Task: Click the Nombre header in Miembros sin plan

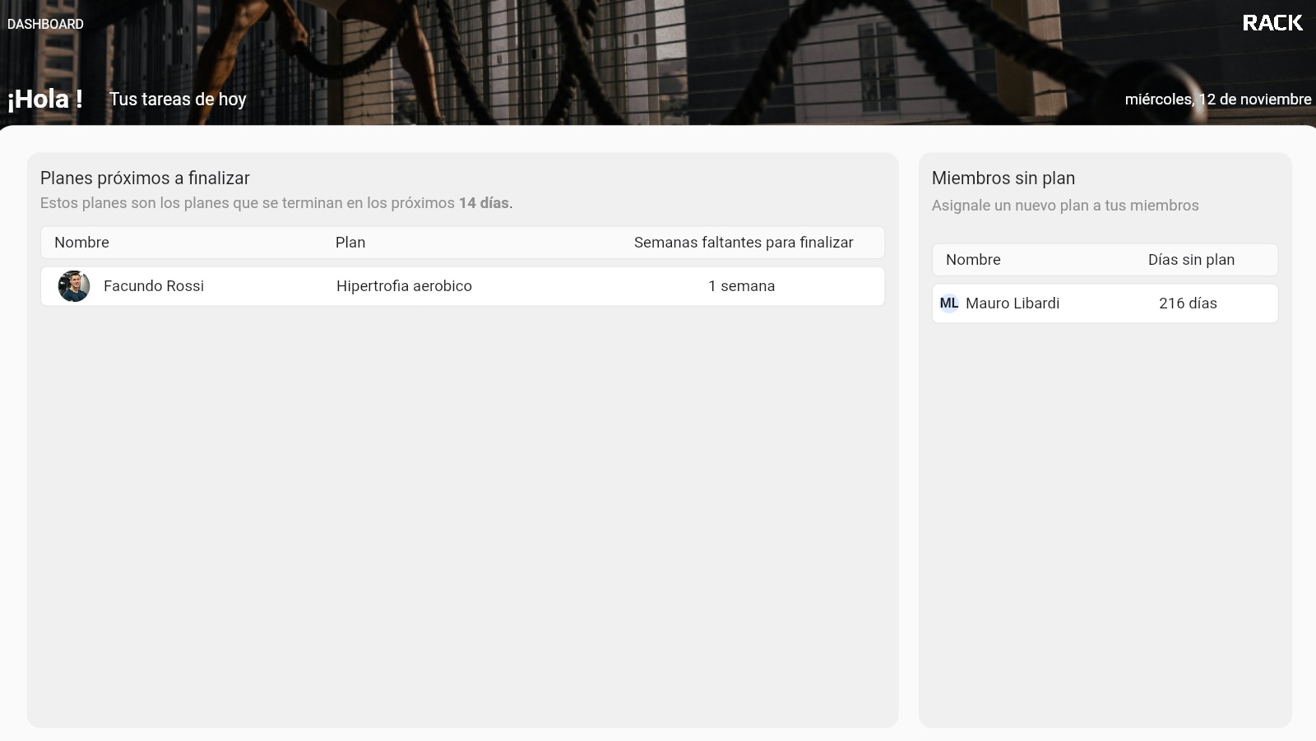Action: tap(973, 259)
